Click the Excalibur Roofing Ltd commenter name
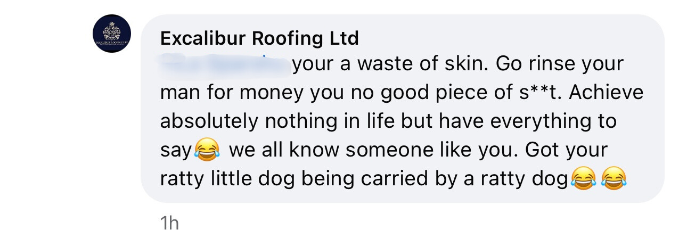Screen dimensions: 687x246 tap(259, 38)
